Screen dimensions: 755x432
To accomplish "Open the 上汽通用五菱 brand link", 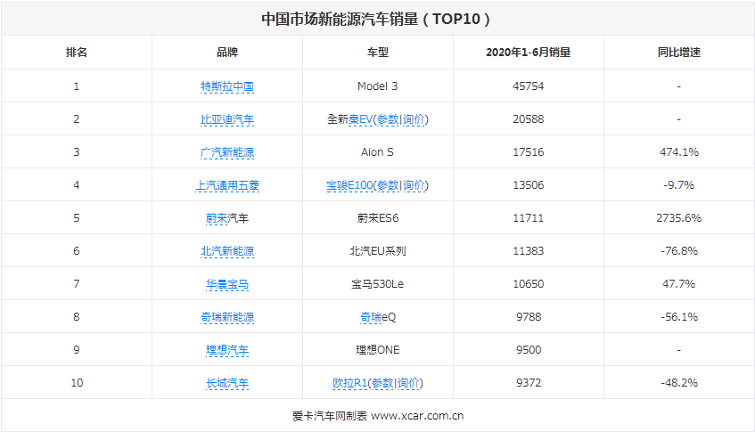I will [x=227, y=185].
